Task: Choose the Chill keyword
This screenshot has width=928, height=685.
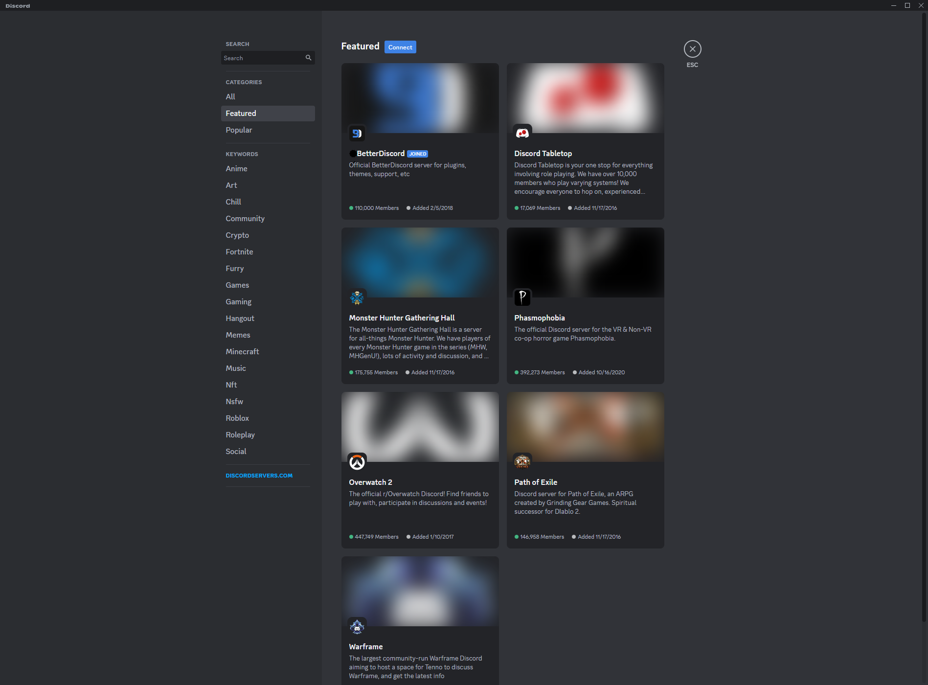Action: tap(268, 202)
